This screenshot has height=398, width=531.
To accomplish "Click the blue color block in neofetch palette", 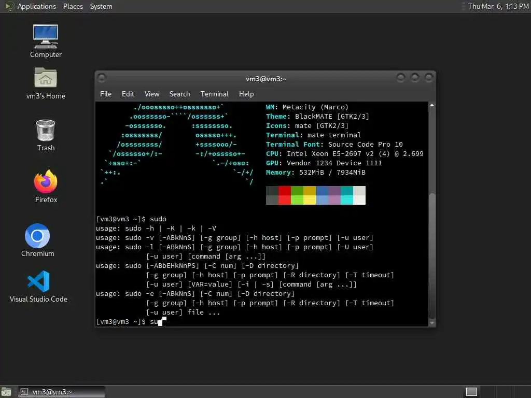I will (322, 195).
